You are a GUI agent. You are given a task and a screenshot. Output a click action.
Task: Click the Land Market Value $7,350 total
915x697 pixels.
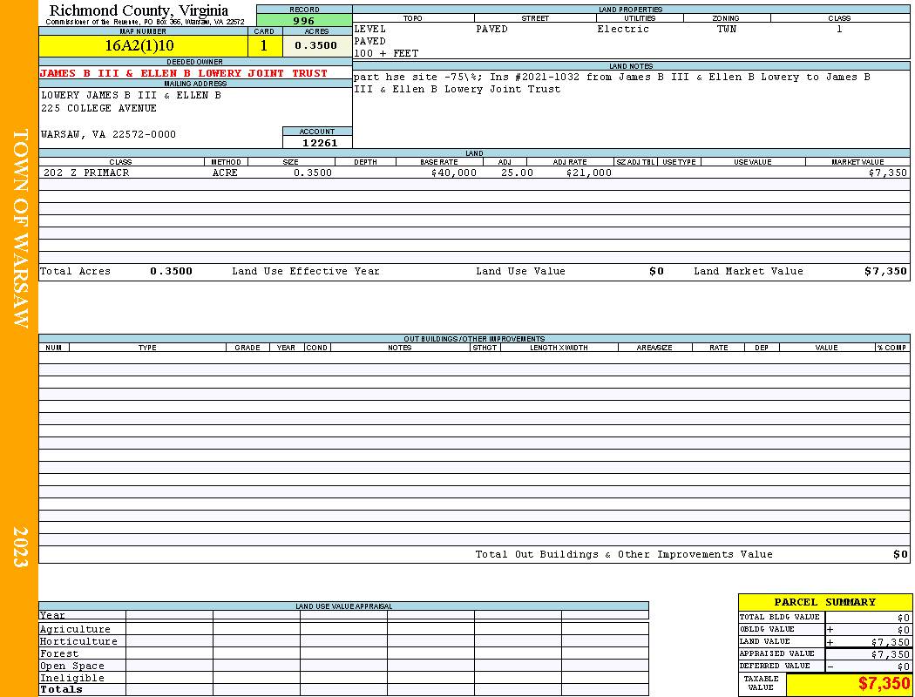tap(886, 271)
